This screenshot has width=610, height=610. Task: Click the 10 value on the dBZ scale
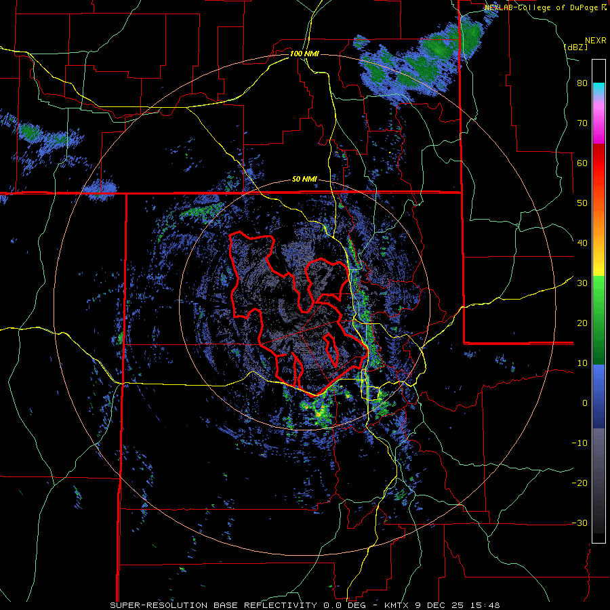click(582, 363)
